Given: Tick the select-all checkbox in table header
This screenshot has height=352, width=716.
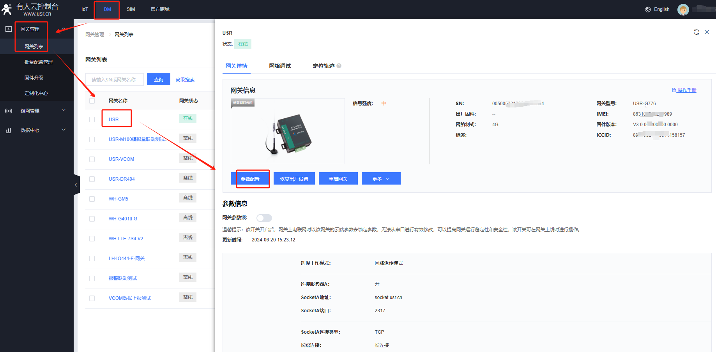Looking at the screenshot, I should click(x=92, y=101).
